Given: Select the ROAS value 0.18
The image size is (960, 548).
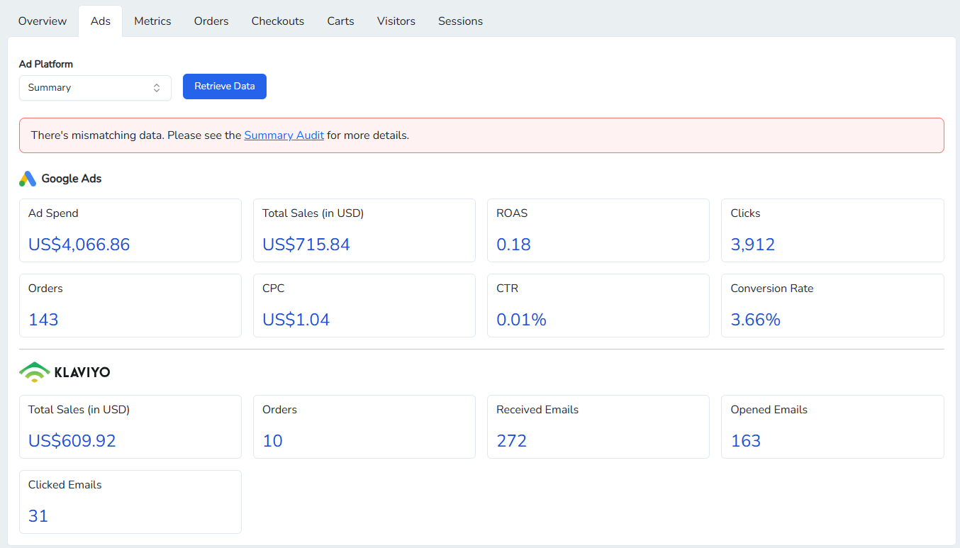Looking at the screenshot, I should pyautogui.click(x=514, y=245).
